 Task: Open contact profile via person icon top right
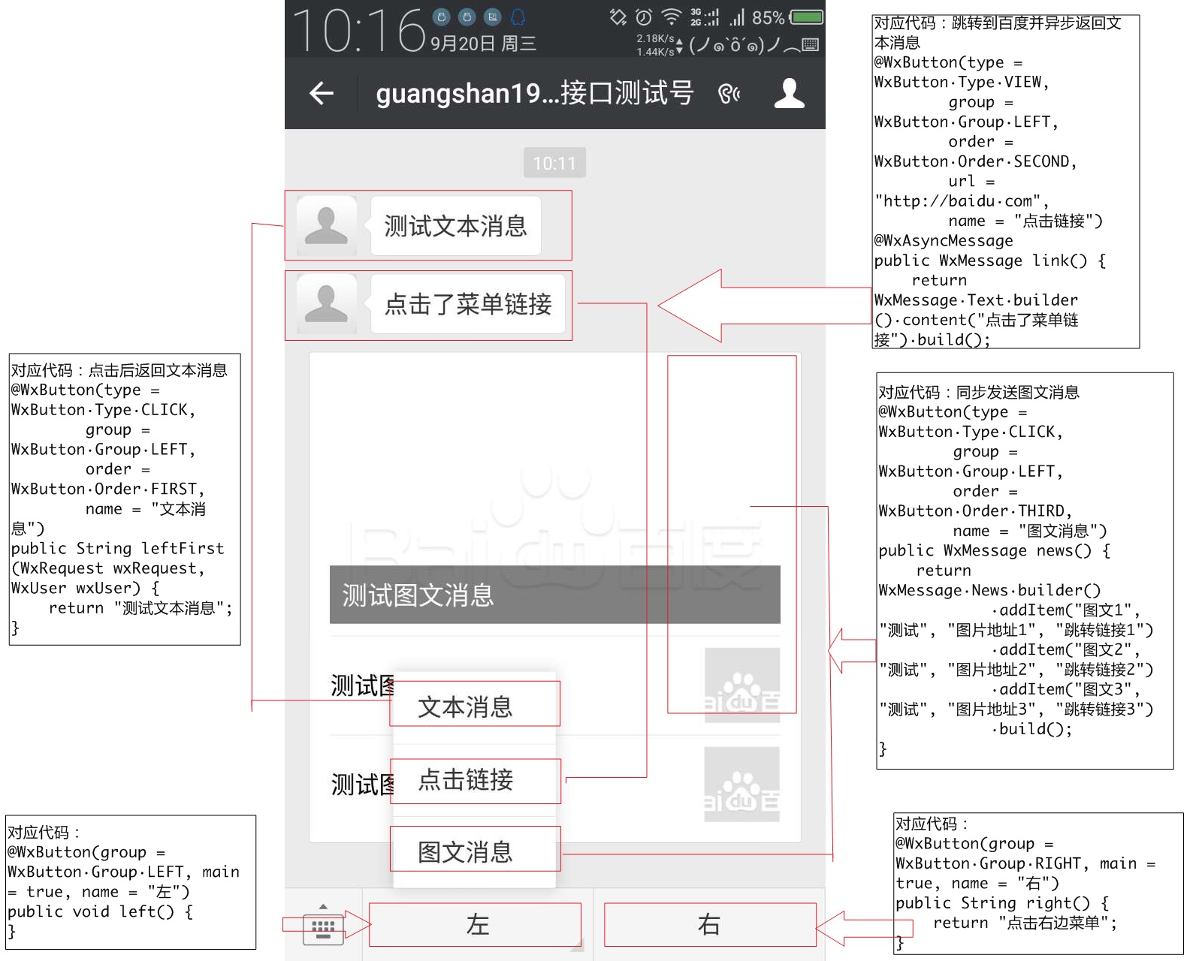789,93
